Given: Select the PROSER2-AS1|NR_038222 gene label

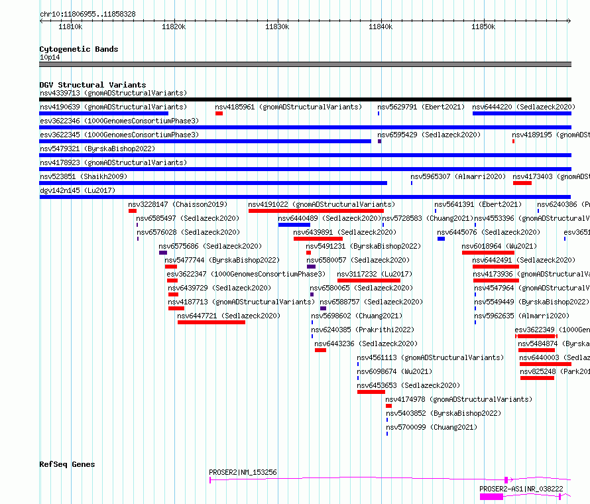Looking at the screenshot, I should point(521,489).
